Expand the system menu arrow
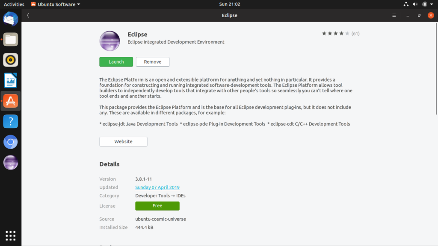This screenshot has width=438, height=246. click(x=432, y=4)
